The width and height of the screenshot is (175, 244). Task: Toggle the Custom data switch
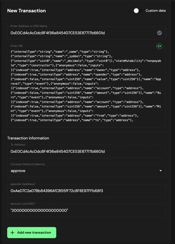coord(138,11)
